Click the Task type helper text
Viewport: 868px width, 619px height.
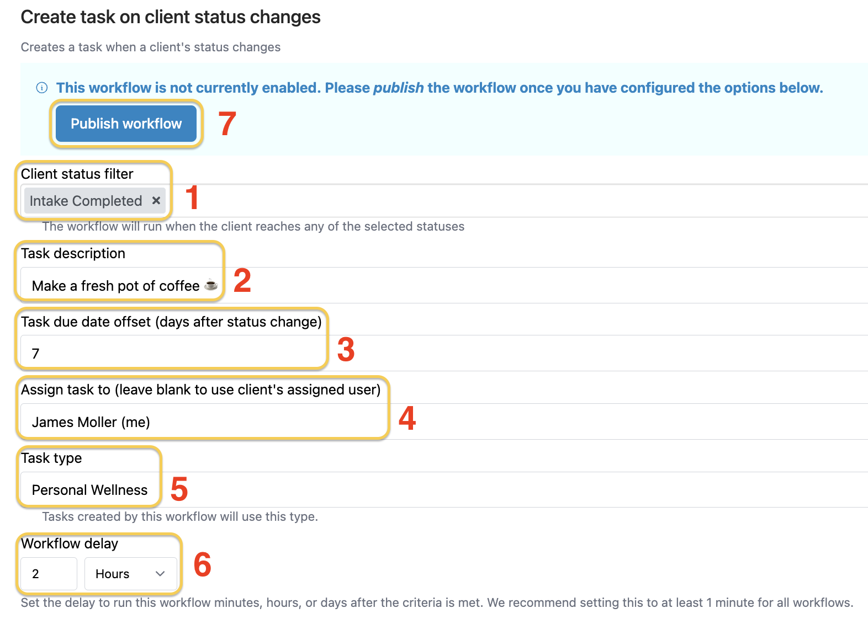[179, 516]
